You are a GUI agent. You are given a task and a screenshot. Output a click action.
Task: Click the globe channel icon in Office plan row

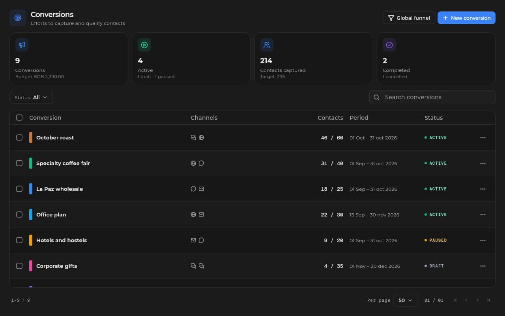193,214
